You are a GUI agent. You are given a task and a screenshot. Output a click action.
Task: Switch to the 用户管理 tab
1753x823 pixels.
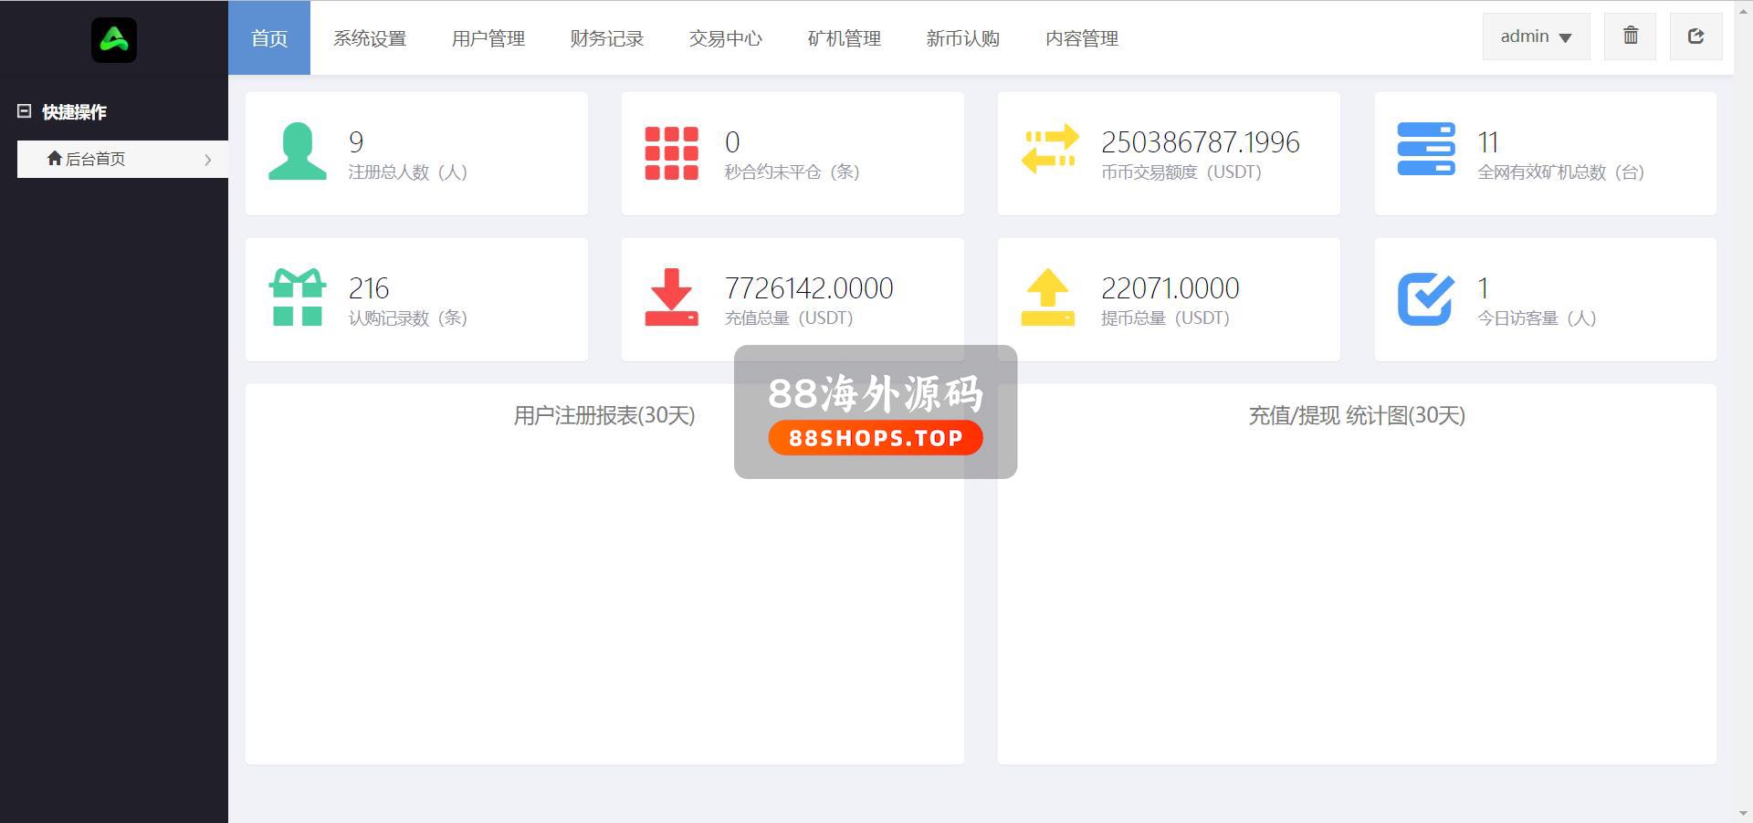coord(488,38)
